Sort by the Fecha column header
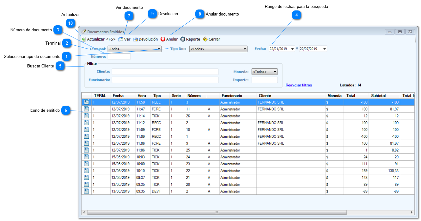This screenshot has height=221, width=421. click(123, 96)
